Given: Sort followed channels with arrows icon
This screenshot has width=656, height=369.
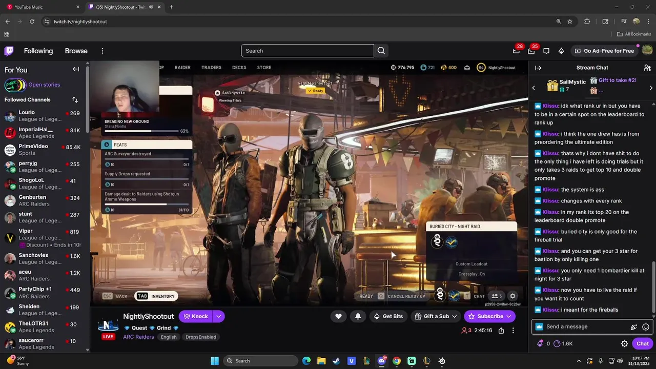Looking at the screenshot, I should point(75,99).
